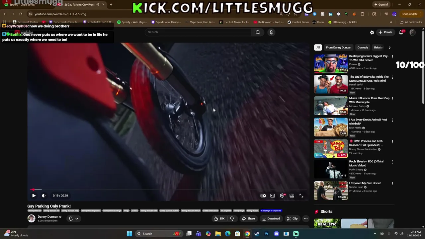
Task: Open File Explorer from the taskbar
Action: point(218,234)
